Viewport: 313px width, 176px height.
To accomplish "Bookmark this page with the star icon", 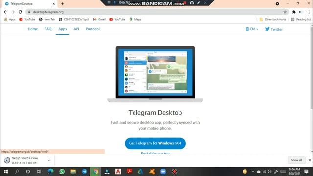I will (285, 12).
